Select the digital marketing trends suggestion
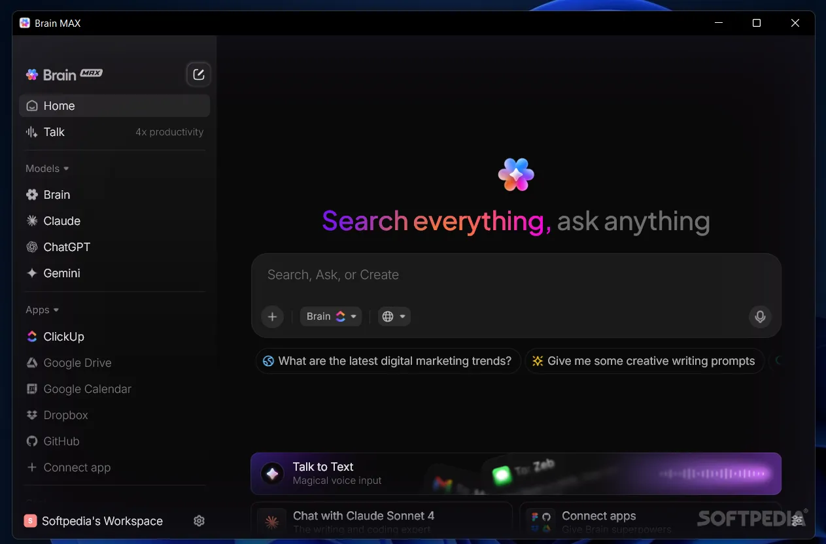The image size is (826, 544). 388,361
